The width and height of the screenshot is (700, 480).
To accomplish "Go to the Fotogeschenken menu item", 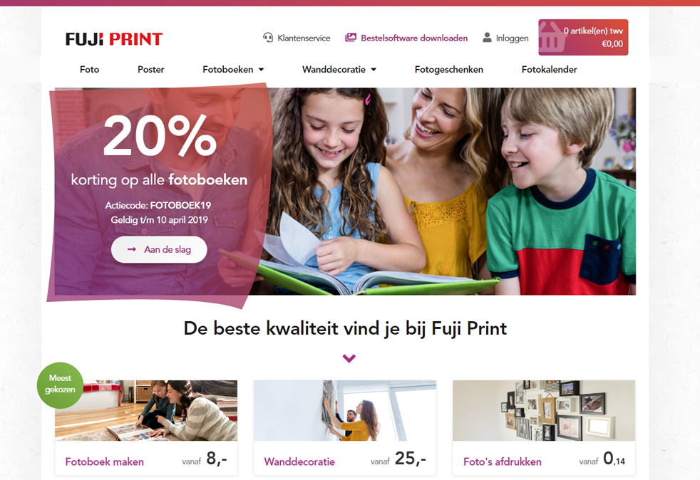I will (x=448, y=69).
